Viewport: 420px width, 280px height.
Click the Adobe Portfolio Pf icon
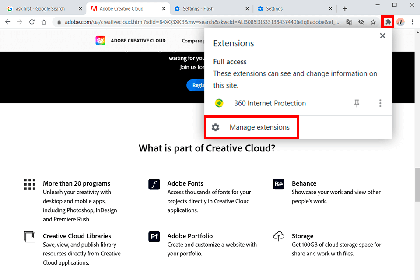[154, 237]
